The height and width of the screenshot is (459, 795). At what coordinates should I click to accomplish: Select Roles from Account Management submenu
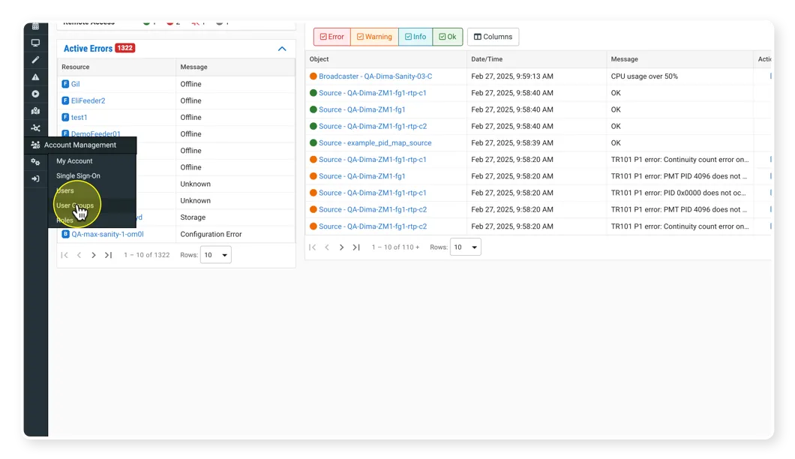[x=65, y=220]
